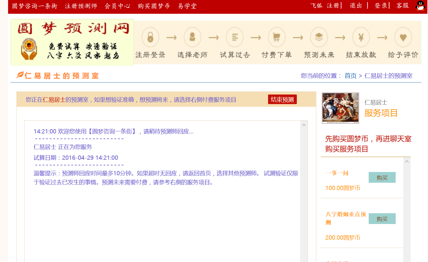Select 购买圆梦币 in the top navigation
Image resolution: width=428 pixels, height=262 pixels.
[154, 6]
